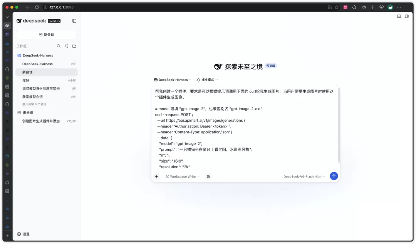Collapse the DeepSeek sidebar panel
Viewport: 416px width, 244px height.
click(74, 21)
